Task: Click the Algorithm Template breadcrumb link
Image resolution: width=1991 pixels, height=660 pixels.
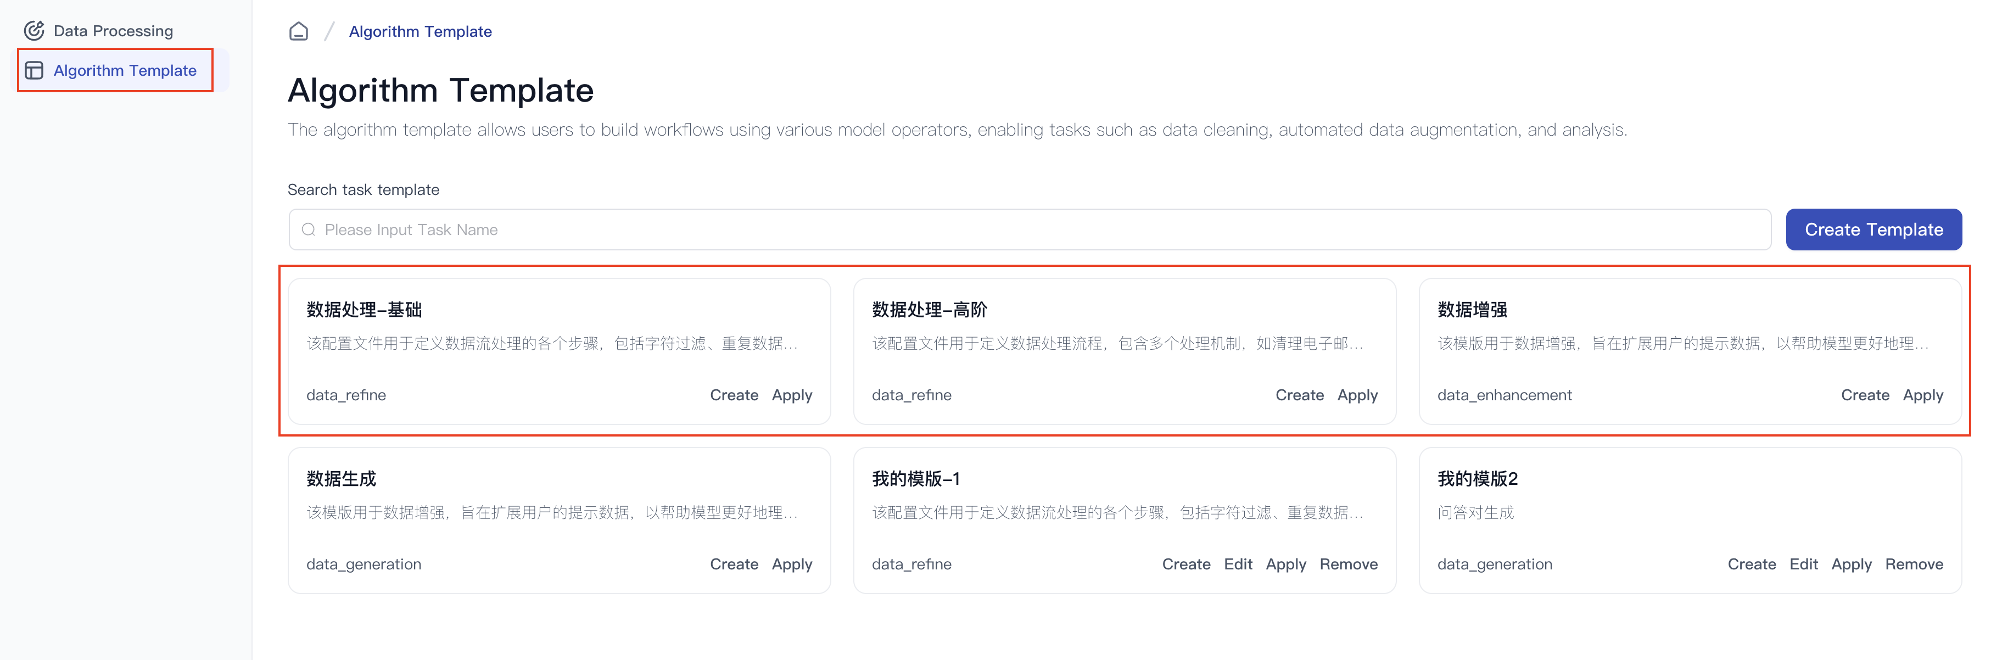Action: pyautogui.click(x=420, y=32)
